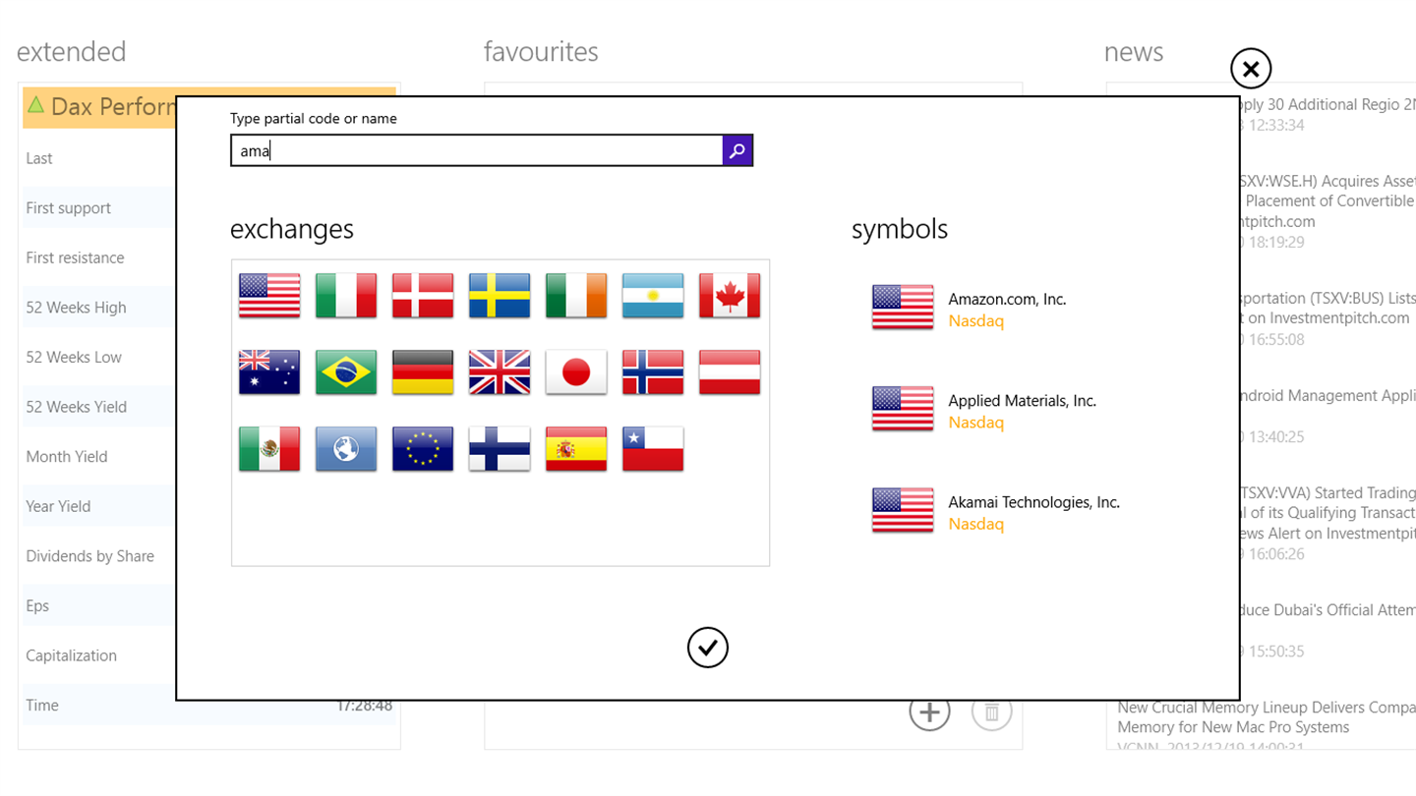
Task: Select the First resistance row
Action: (99, 257)
